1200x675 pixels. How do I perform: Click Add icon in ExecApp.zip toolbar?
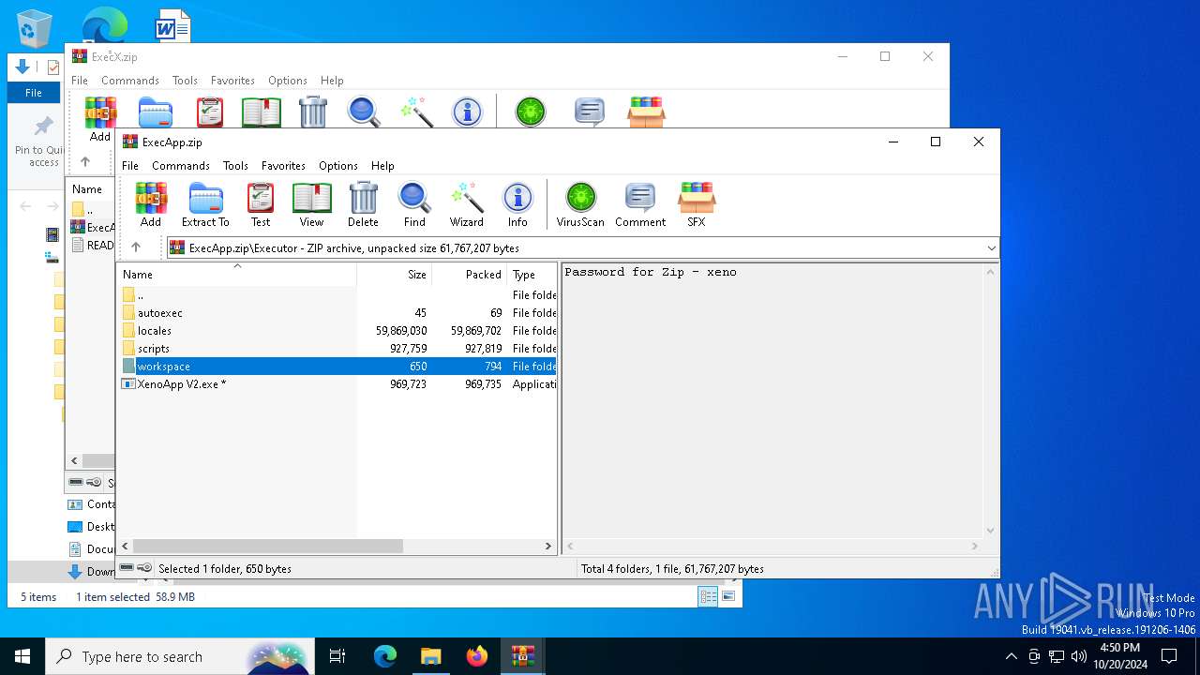[151, 204]
